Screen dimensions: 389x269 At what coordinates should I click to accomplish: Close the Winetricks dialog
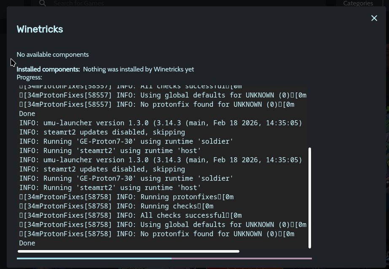pos(374,18)
